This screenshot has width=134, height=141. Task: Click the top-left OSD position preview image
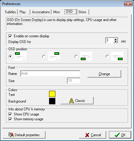(20, 56)
